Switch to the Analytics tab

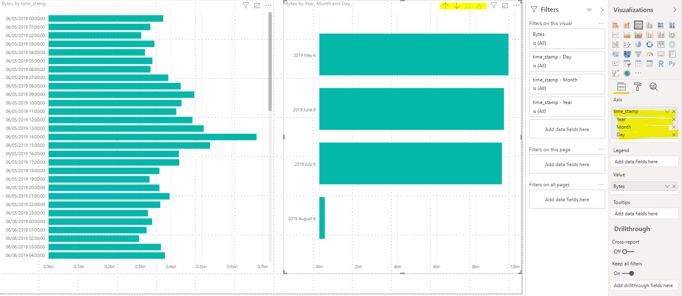(654, 87)
